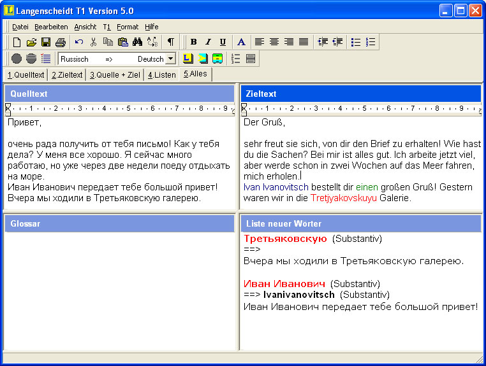Click the Quelltext ruler indent marker
This screenshot has width=486, height=366.
8,109
